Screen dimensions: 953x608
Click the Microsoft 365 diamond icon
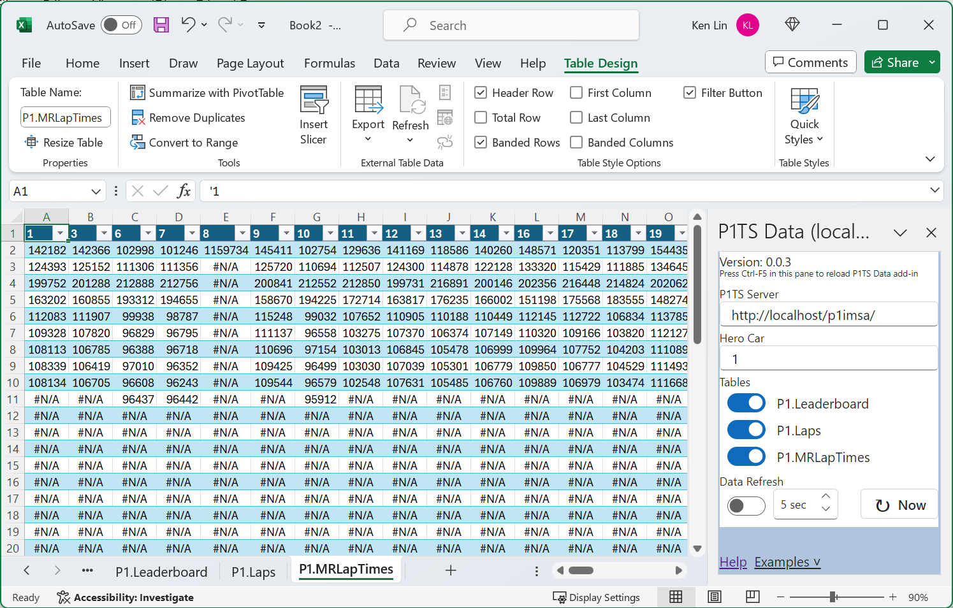[x=792, y=24]
